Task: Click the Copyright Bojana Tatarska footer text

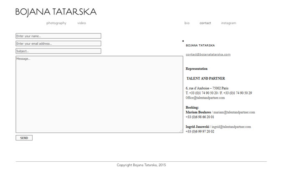Action: coord(141,165)
